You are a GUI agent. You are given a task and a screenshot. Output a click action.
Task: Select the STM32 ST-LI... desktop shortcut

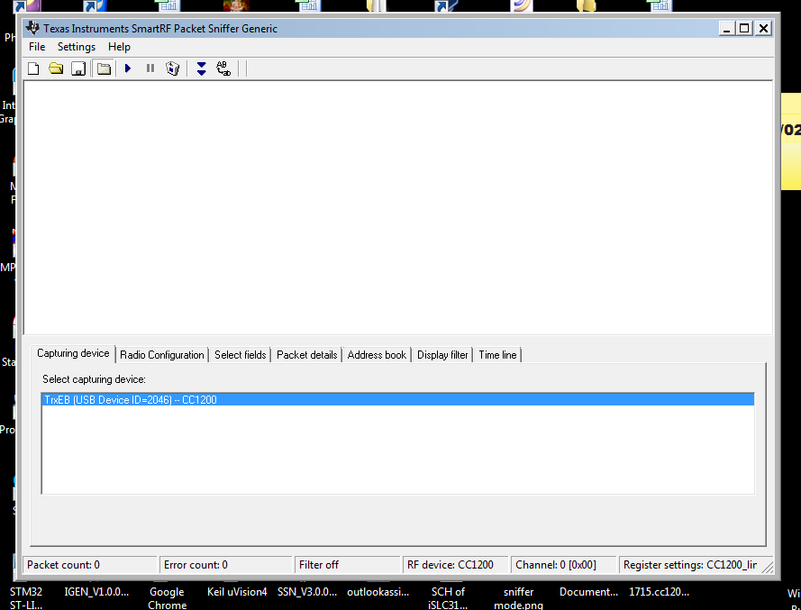pos(26,597)
